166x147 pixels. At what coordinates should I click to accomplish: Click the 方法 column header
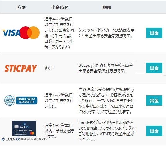pos(21,7)
